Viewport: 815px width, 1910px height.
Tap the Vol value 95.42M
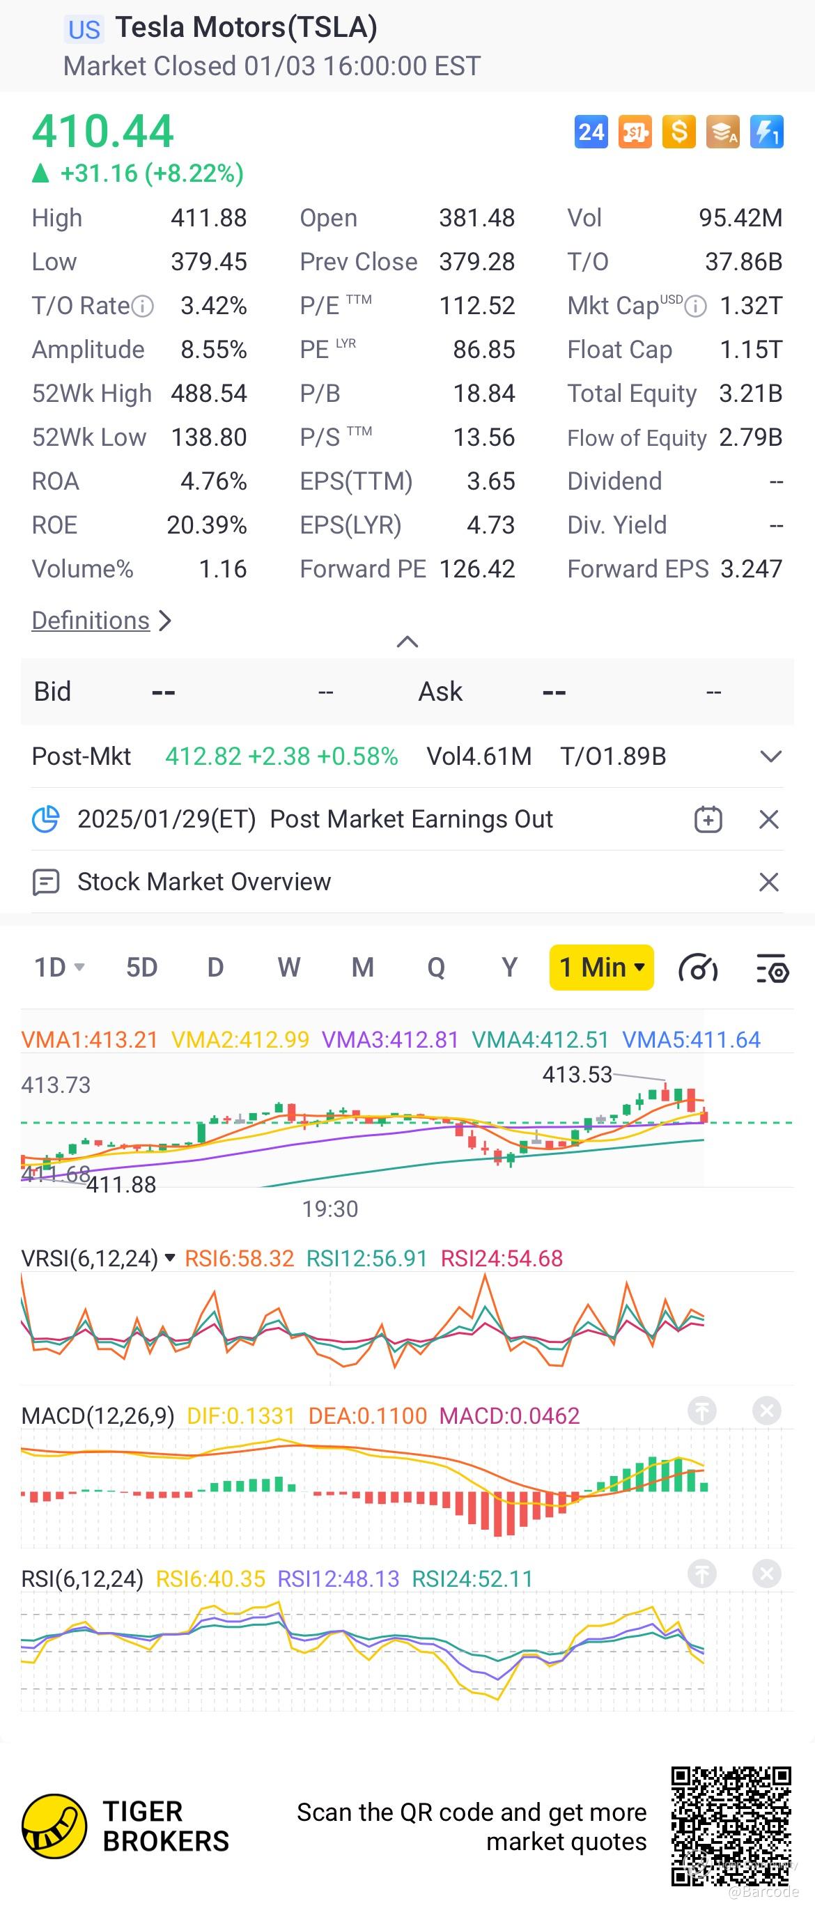[741, 218]
